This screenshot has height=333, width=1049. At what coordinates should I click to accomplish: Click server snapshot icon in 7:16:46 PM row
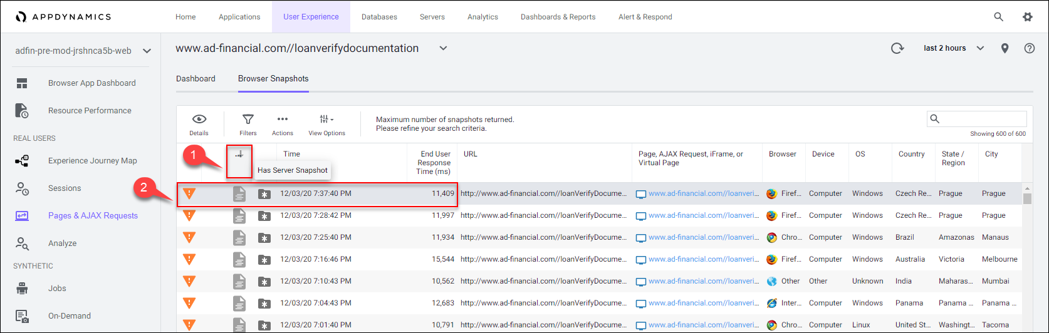tap(264, 260)
